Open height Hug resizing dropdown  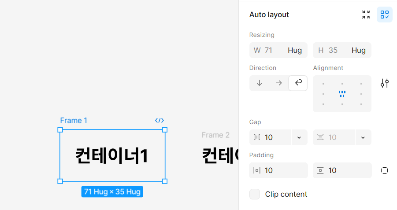click(359, 50)
